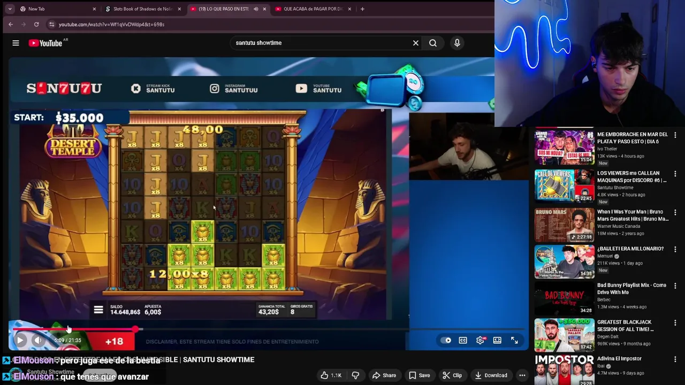Screen dimensions: 685x385
Task: Open Degen Dait channel name
Action: [x=607, y=336]
